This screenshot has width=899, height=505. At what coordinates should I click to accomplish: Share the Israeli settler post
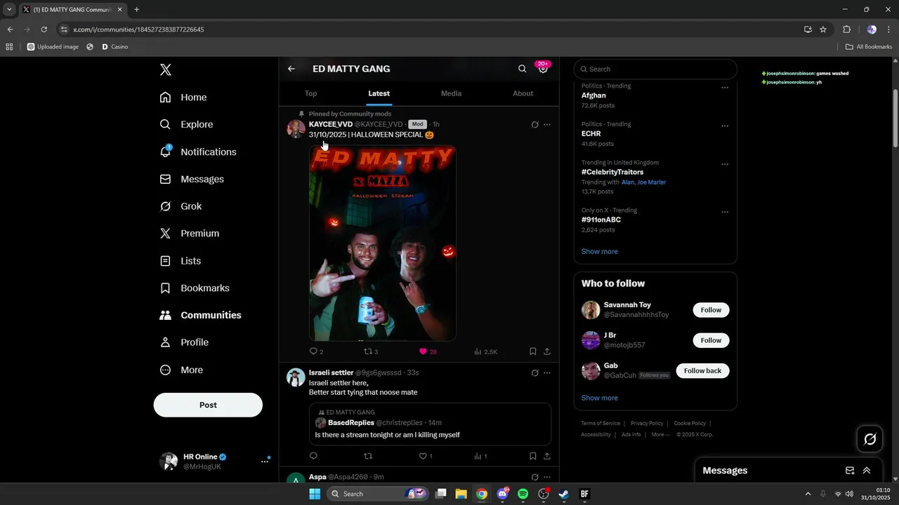tap(547, 456)
